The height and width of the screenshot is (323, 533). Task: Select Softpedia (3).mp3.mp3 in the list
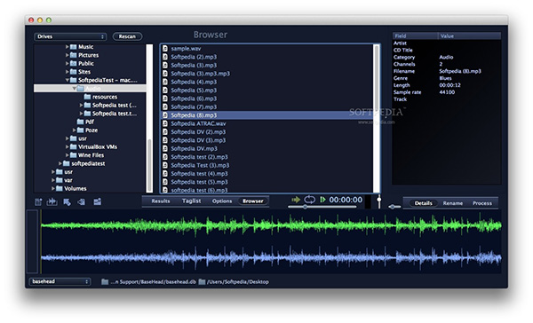click(x=267, y=74)
